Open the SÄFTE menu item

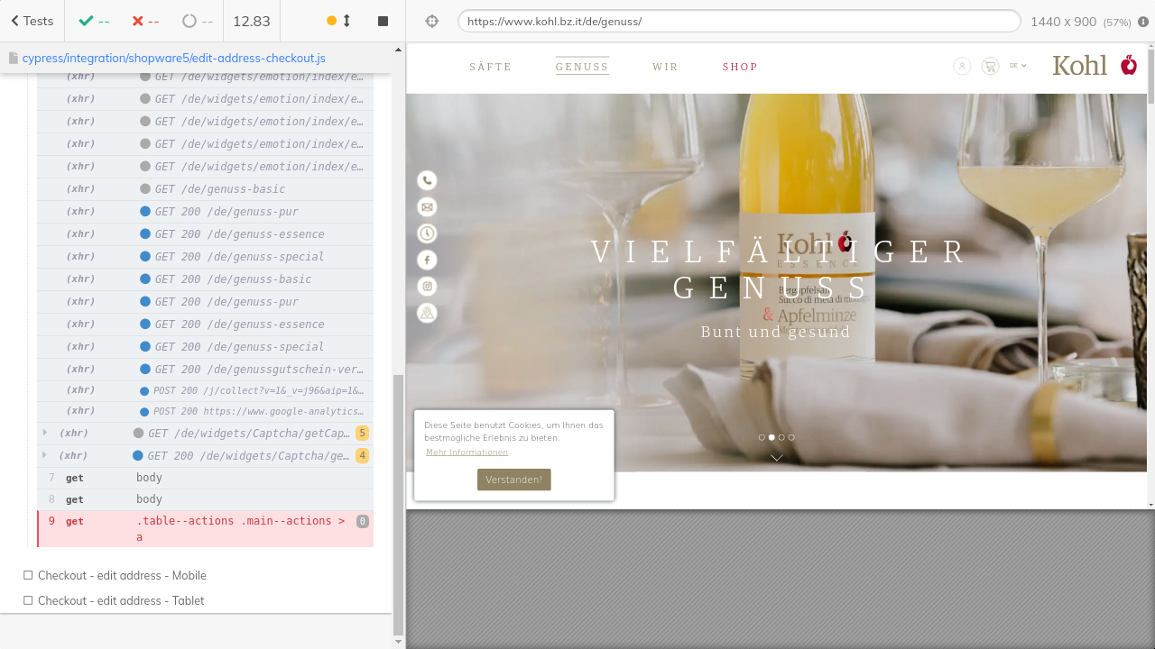[x=490, y=67]
